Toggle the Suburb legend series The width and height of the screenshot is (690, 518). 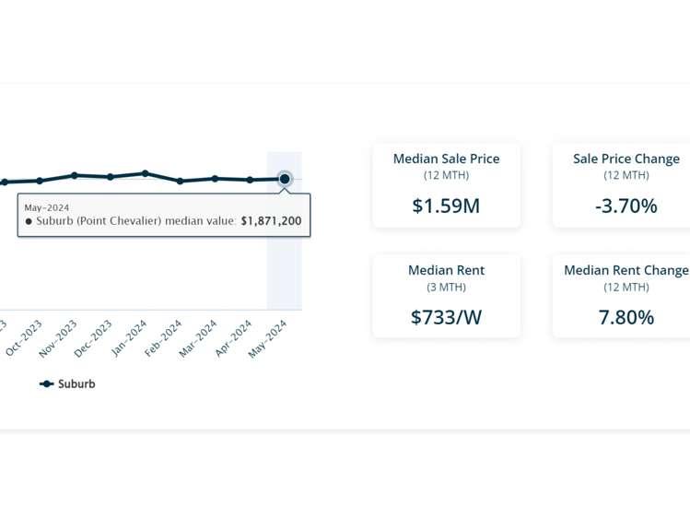click(x=68, y=383)
